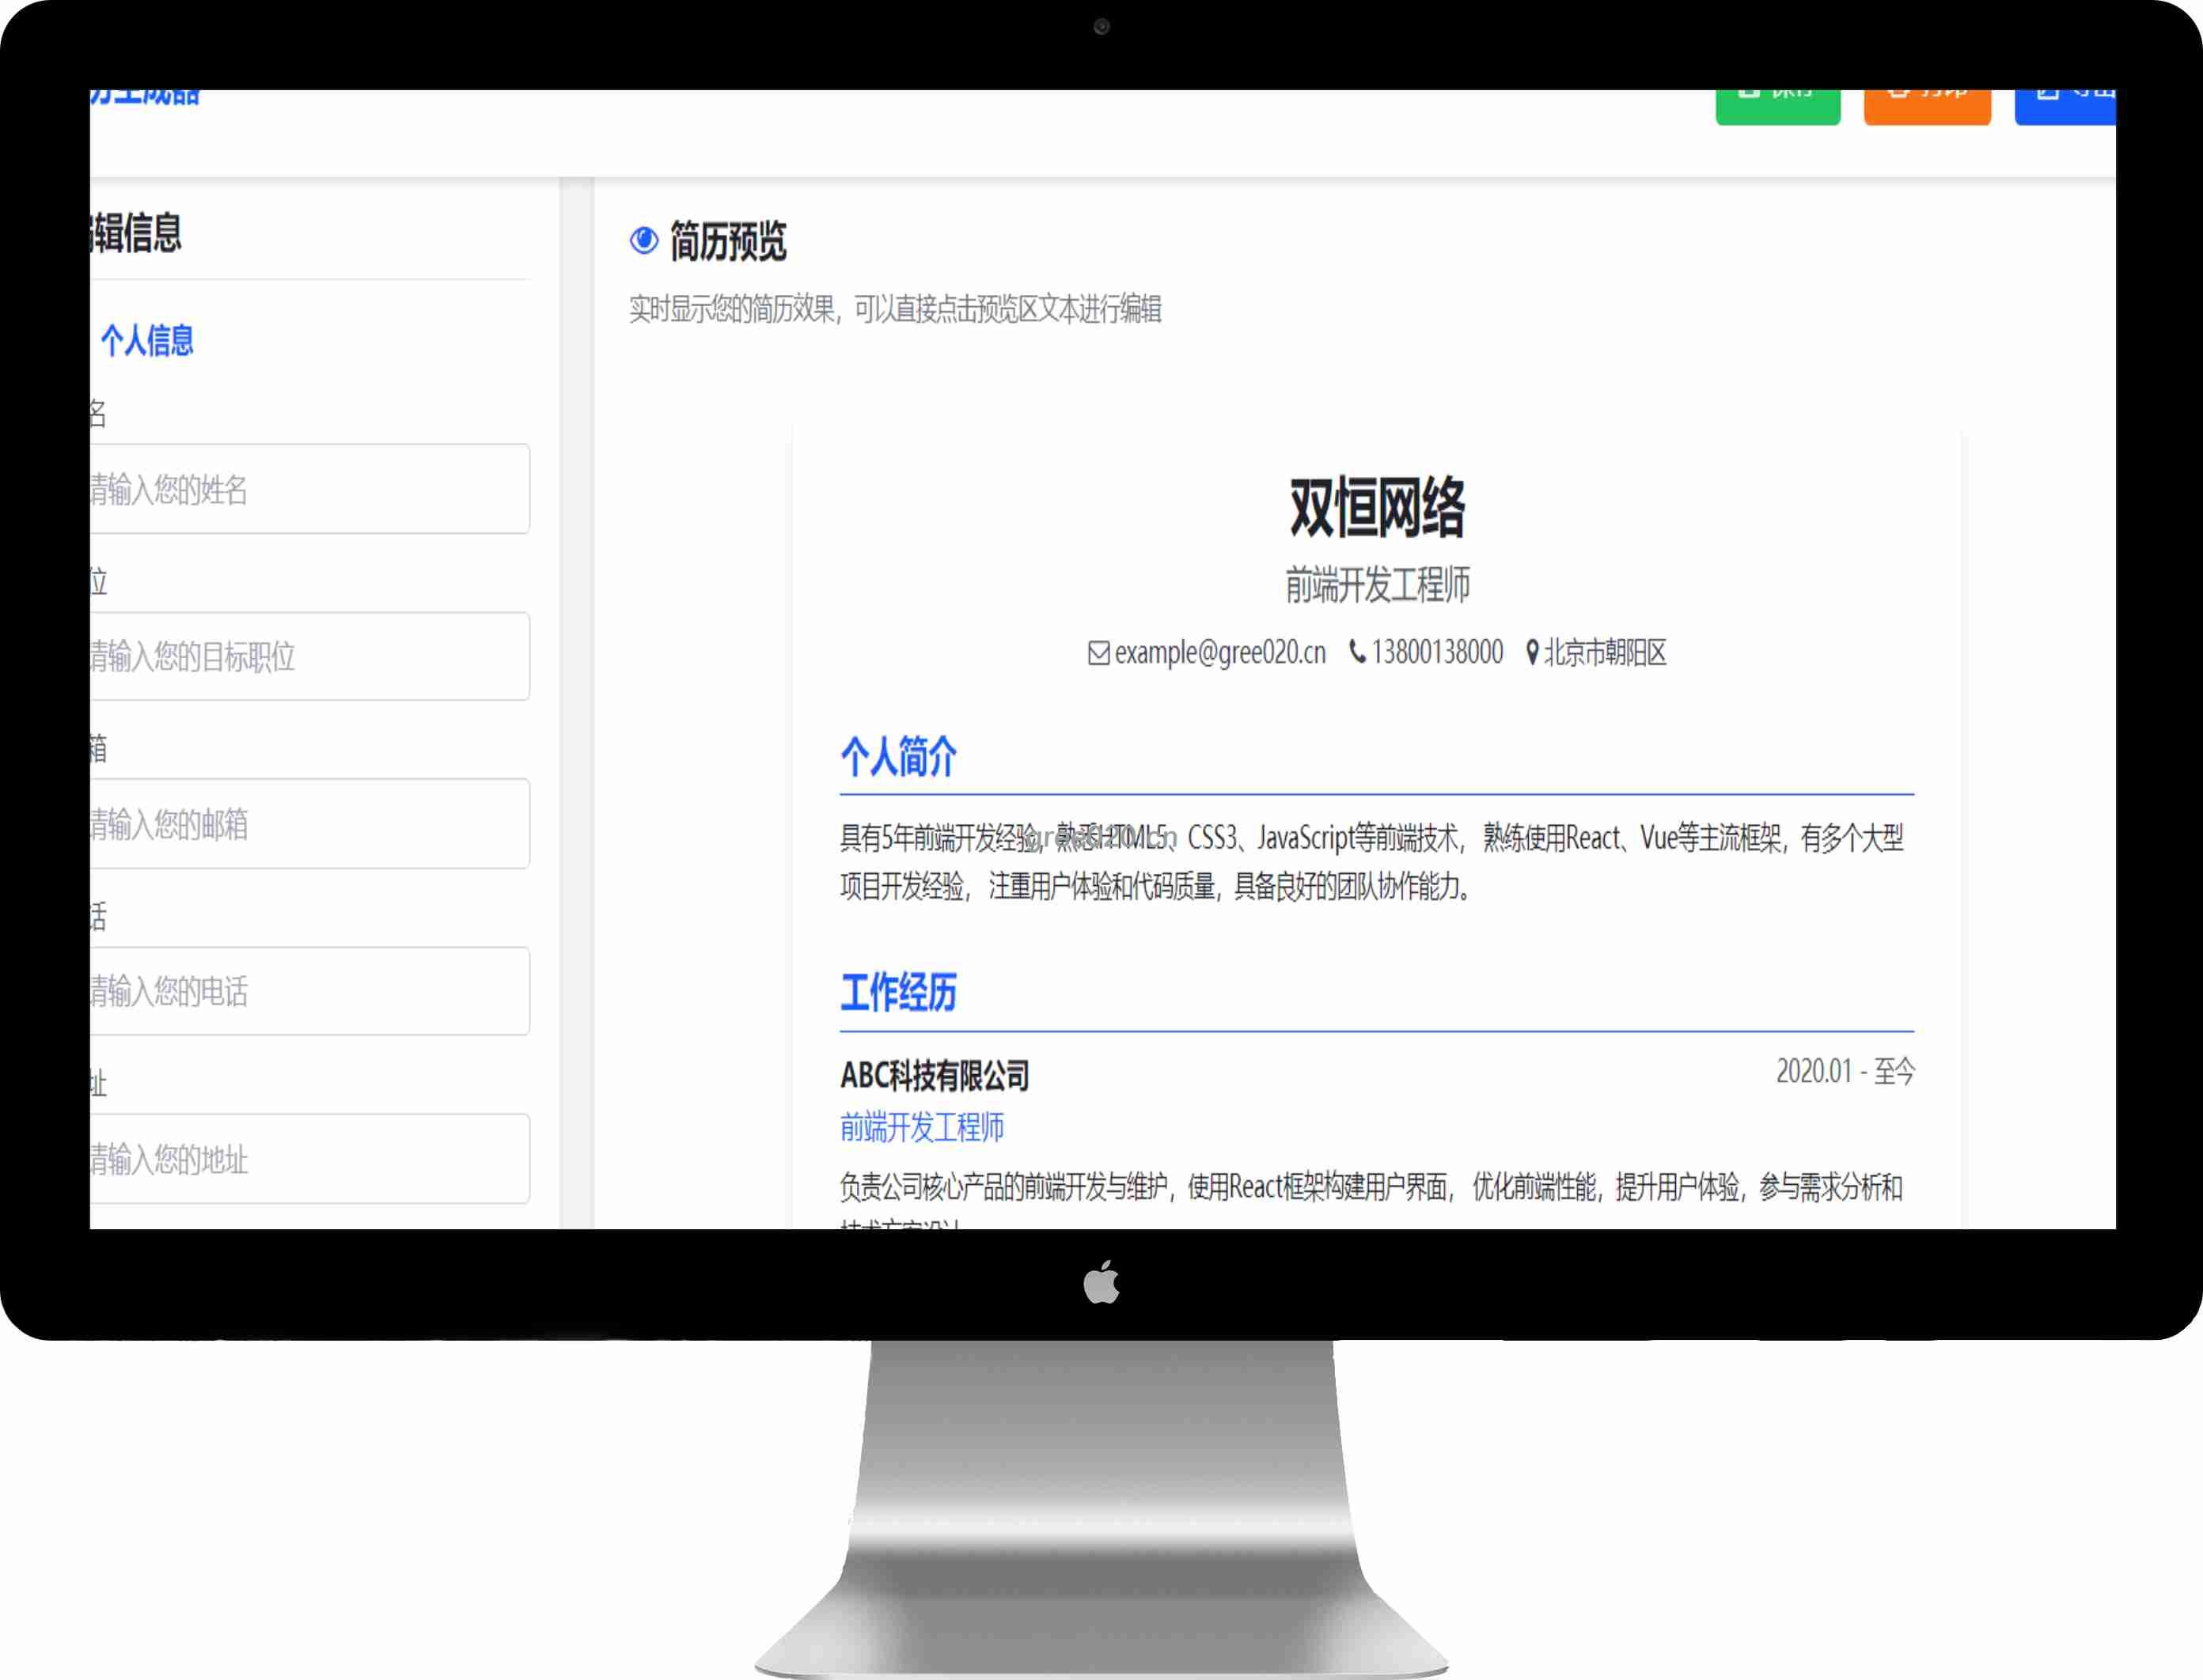Screen dimensions: 2203x1680
Task: Select the 个人信息 section tab
Action: (146, 341)
